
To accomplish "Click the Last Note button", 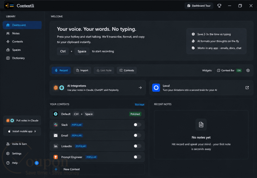I will [x=104, y=71].
